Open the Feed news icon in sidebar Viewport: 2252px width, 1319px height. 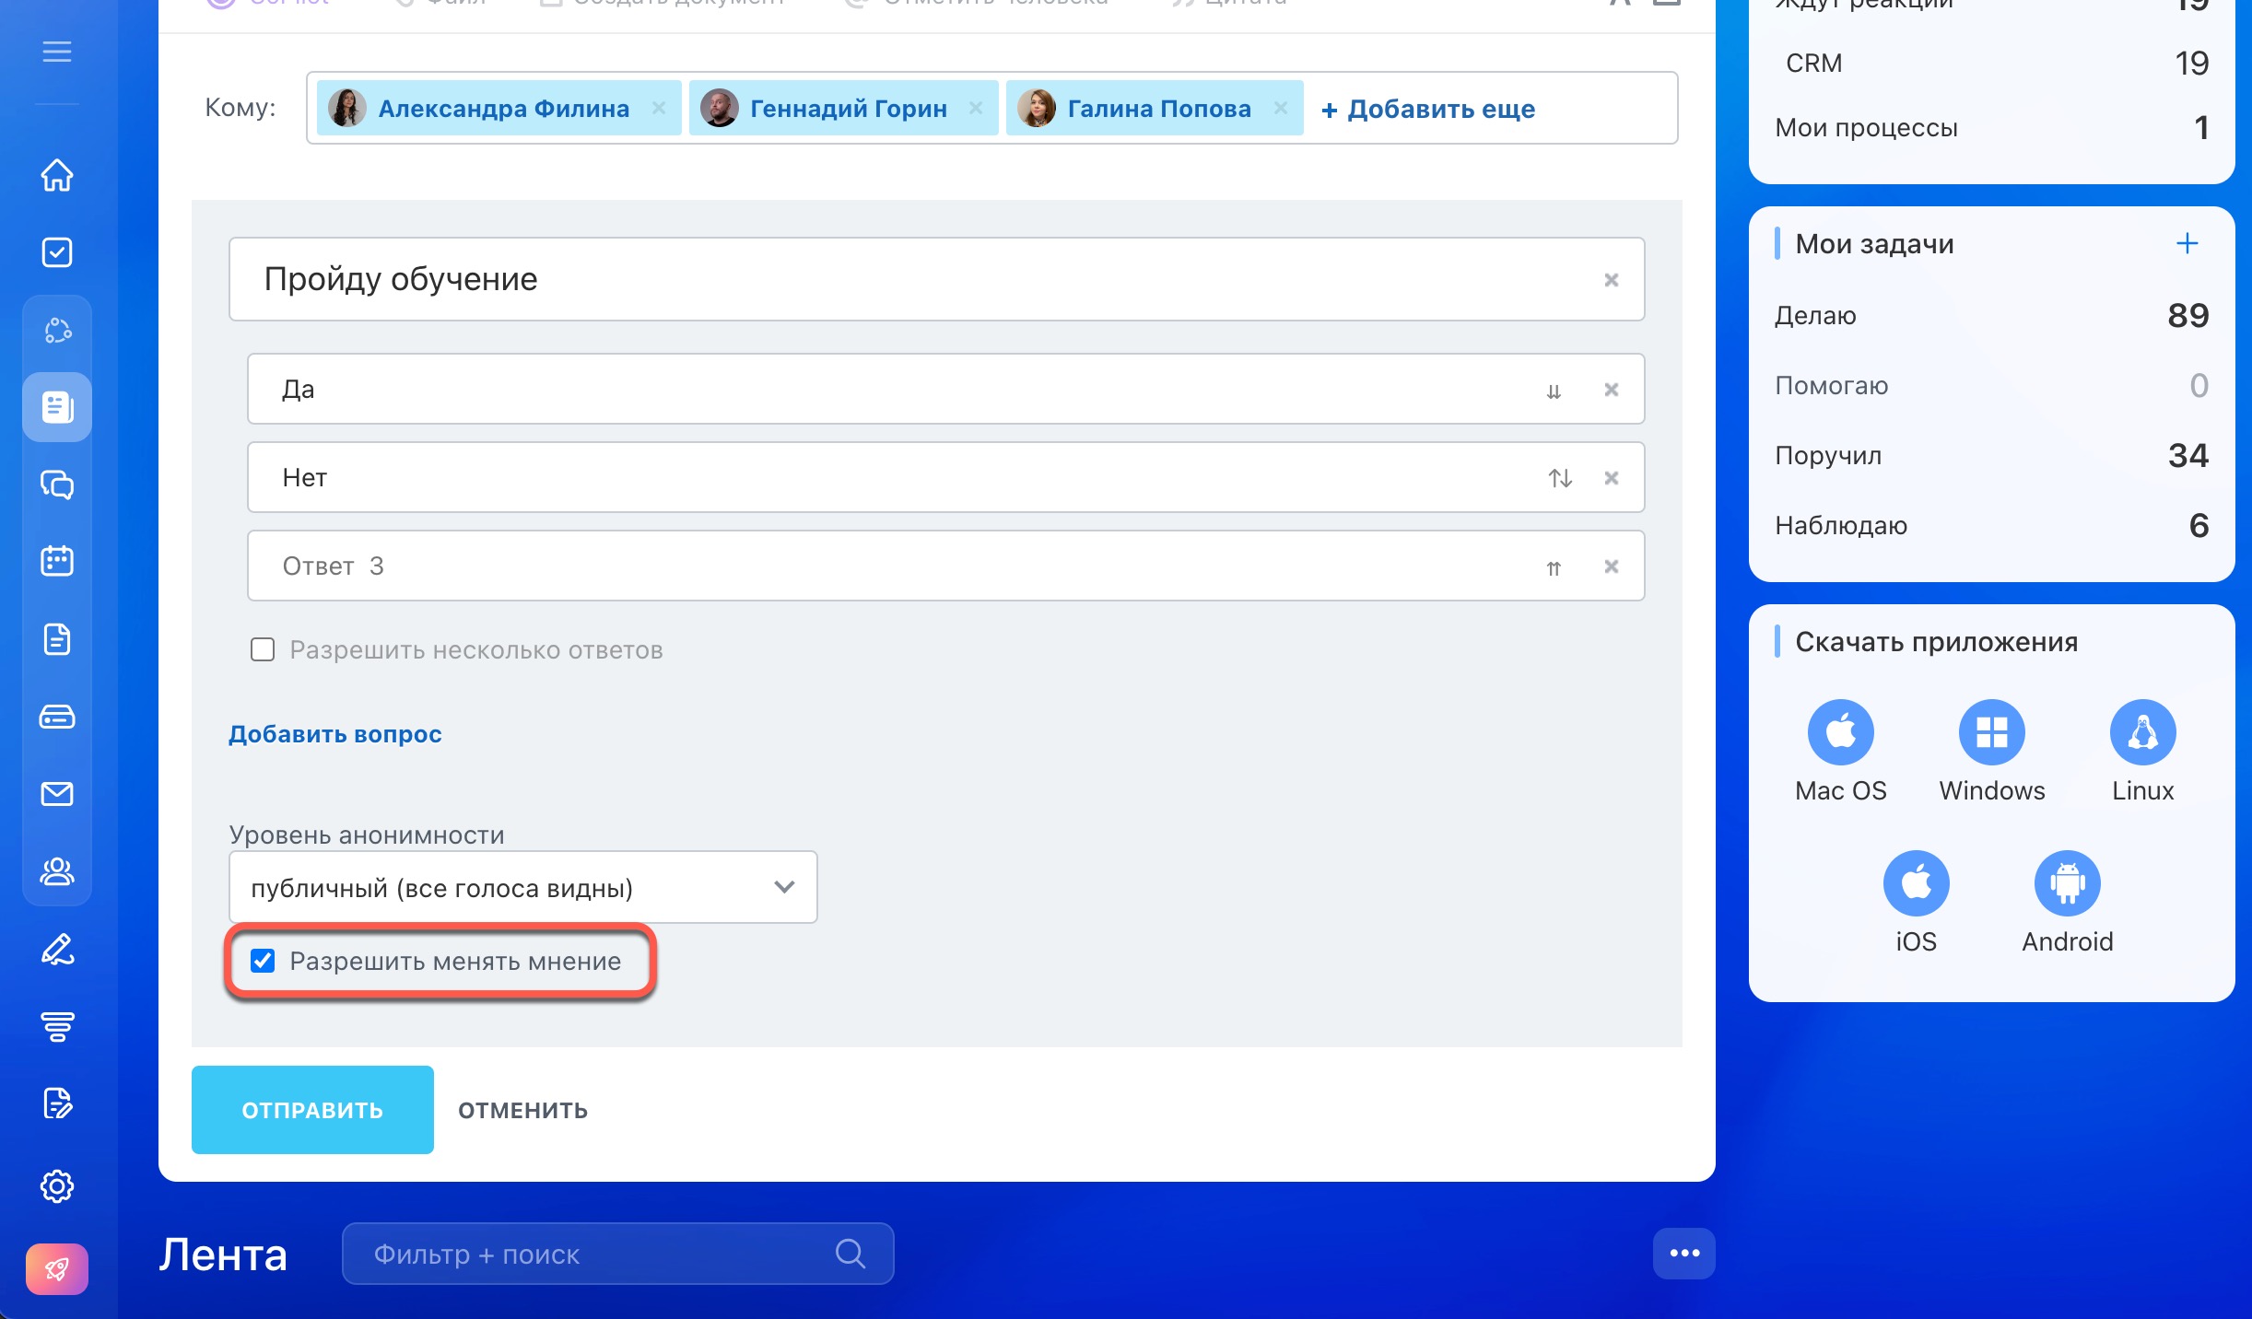(57, 407)
